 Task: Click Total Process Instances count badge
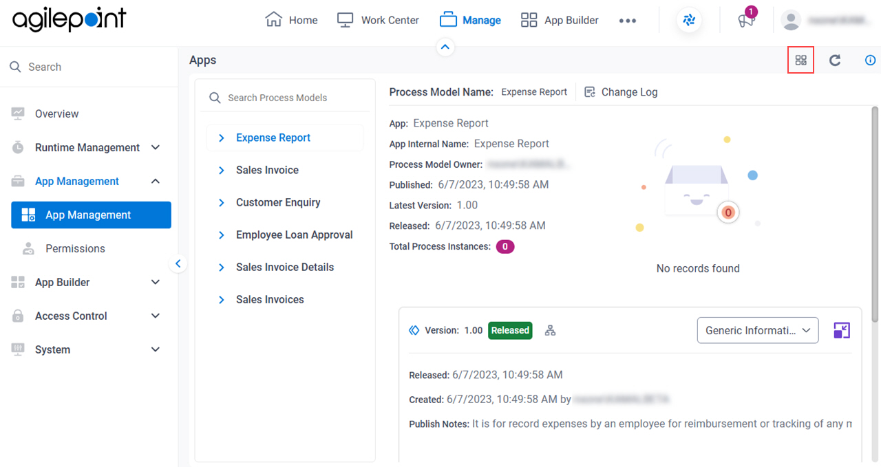pos(505,246)
